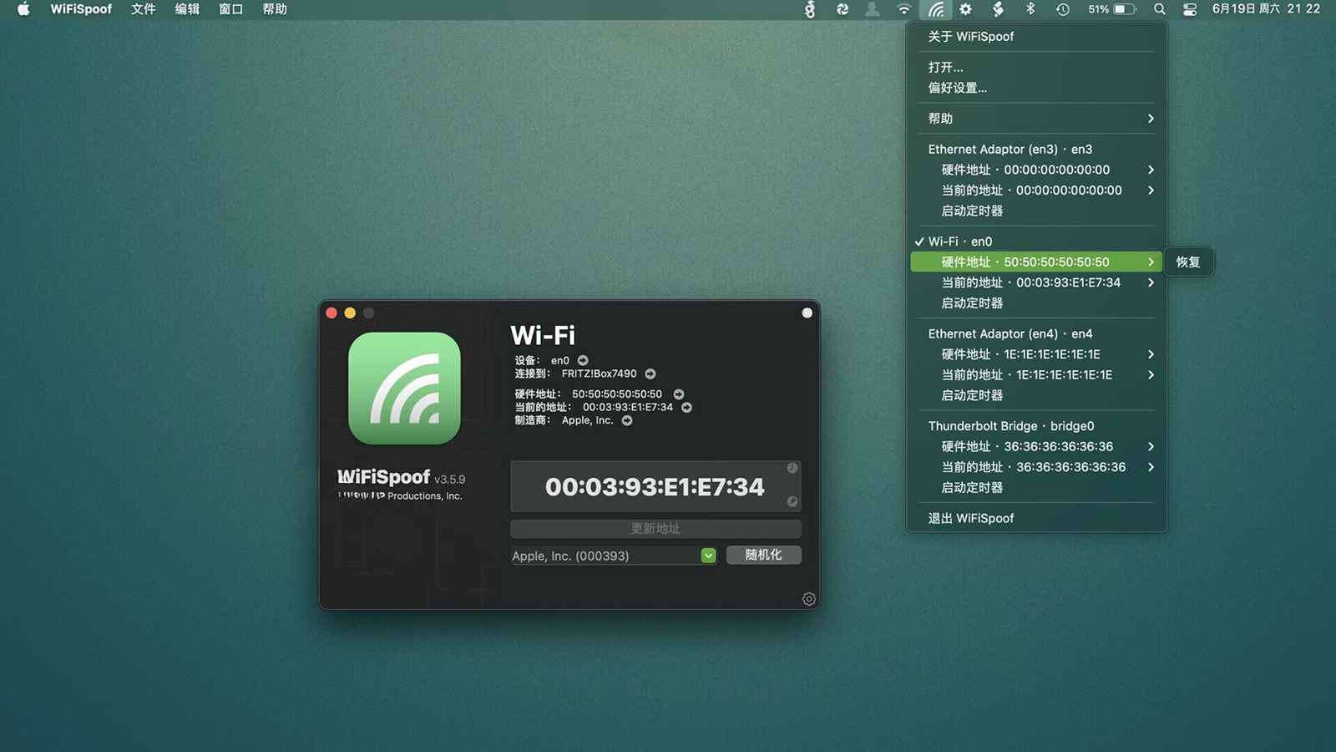The image size is (1336, 752).
Task: Click the 更新地址 update address button
Action: [x=655, y=529]
